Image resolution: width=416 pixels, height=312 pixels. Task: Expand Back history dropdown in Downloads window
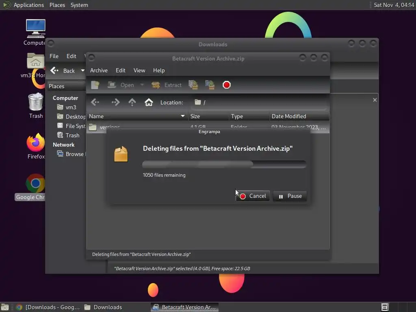tap(82, 71)
